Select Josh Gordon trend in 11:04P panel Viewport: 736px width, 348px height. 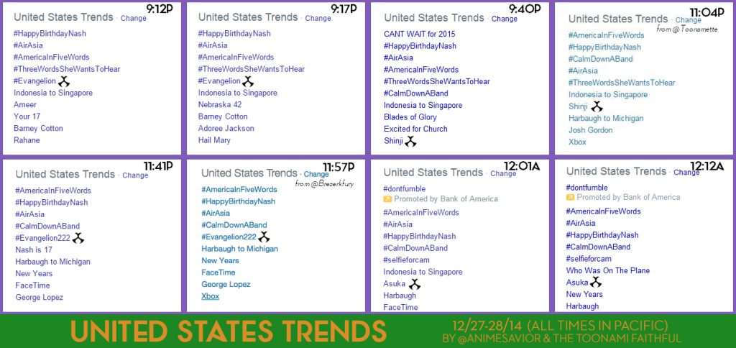tap(591, 130)
